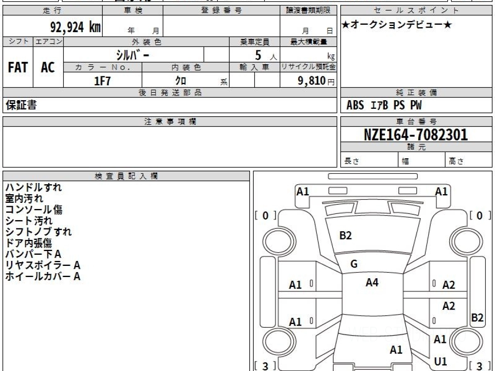Viewport: 495px width, 371px height.
Task: Select the recycle deposit 9,810円
Action: coord(316,80)
